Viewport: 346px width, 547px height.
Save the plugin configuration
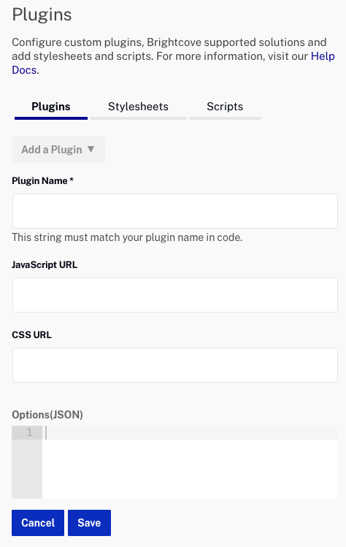click(x=89, y=523)
